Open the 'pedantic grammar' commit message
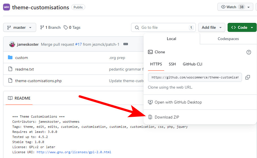 tap(126, 69)
